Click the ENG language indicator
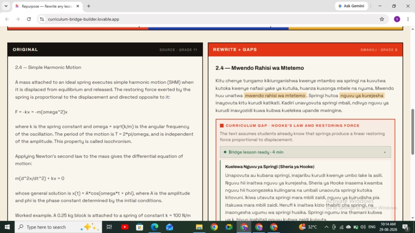415x233 pixels. coord(372,227)
